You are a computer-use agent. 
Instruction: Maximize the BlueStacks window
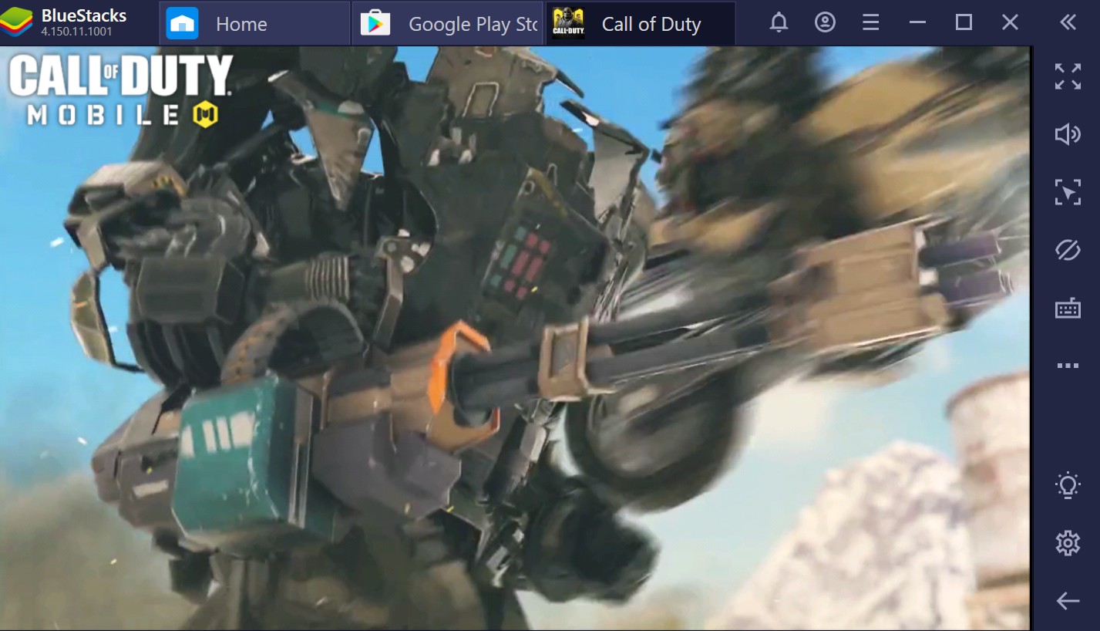point(964,23)
